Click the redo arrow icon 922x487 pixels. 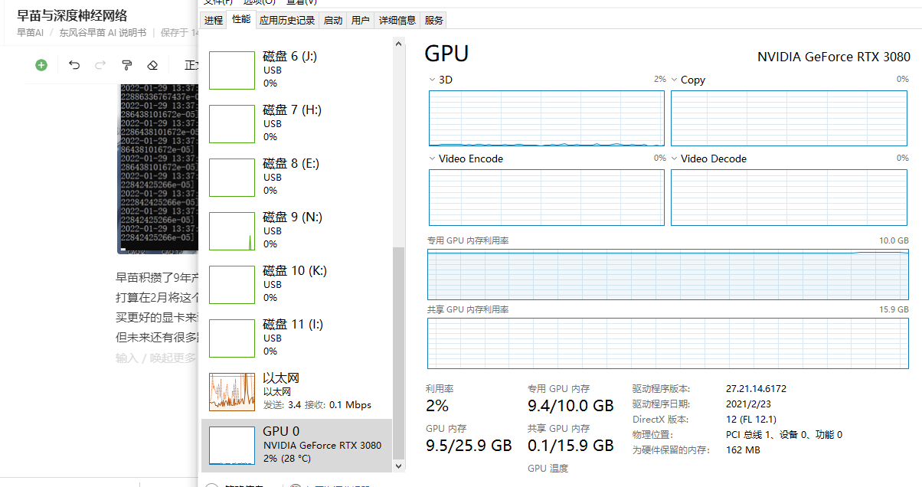click(x=100, y=65)
